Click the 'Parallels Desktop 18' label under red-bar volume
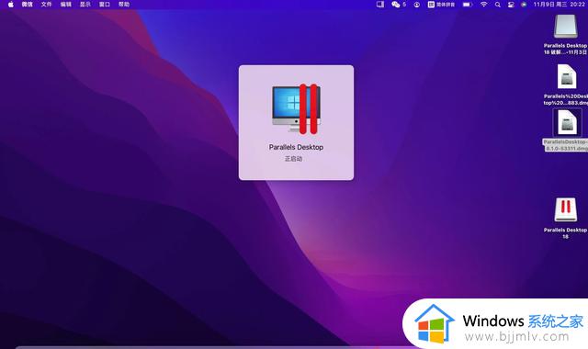588x349 pixels. (x=565, y=233)
